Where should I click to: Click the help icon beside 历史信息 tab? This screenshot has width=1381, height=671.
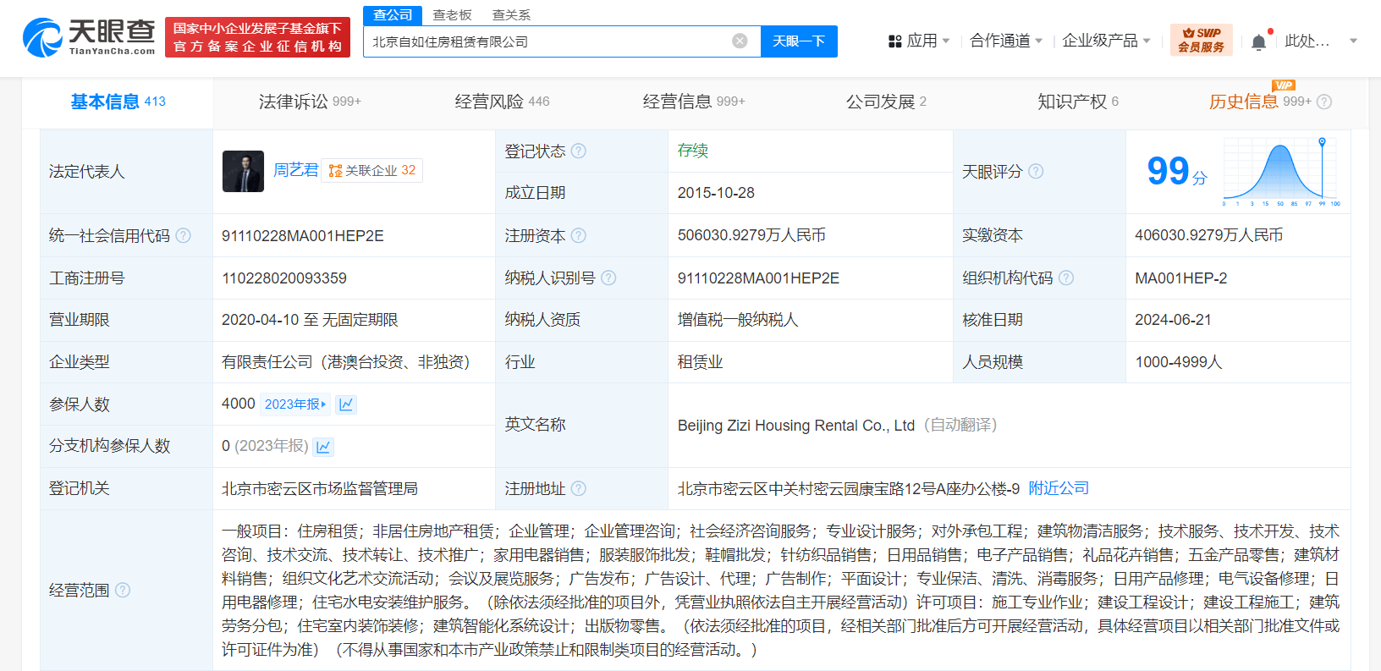(x=1324, y=102)
